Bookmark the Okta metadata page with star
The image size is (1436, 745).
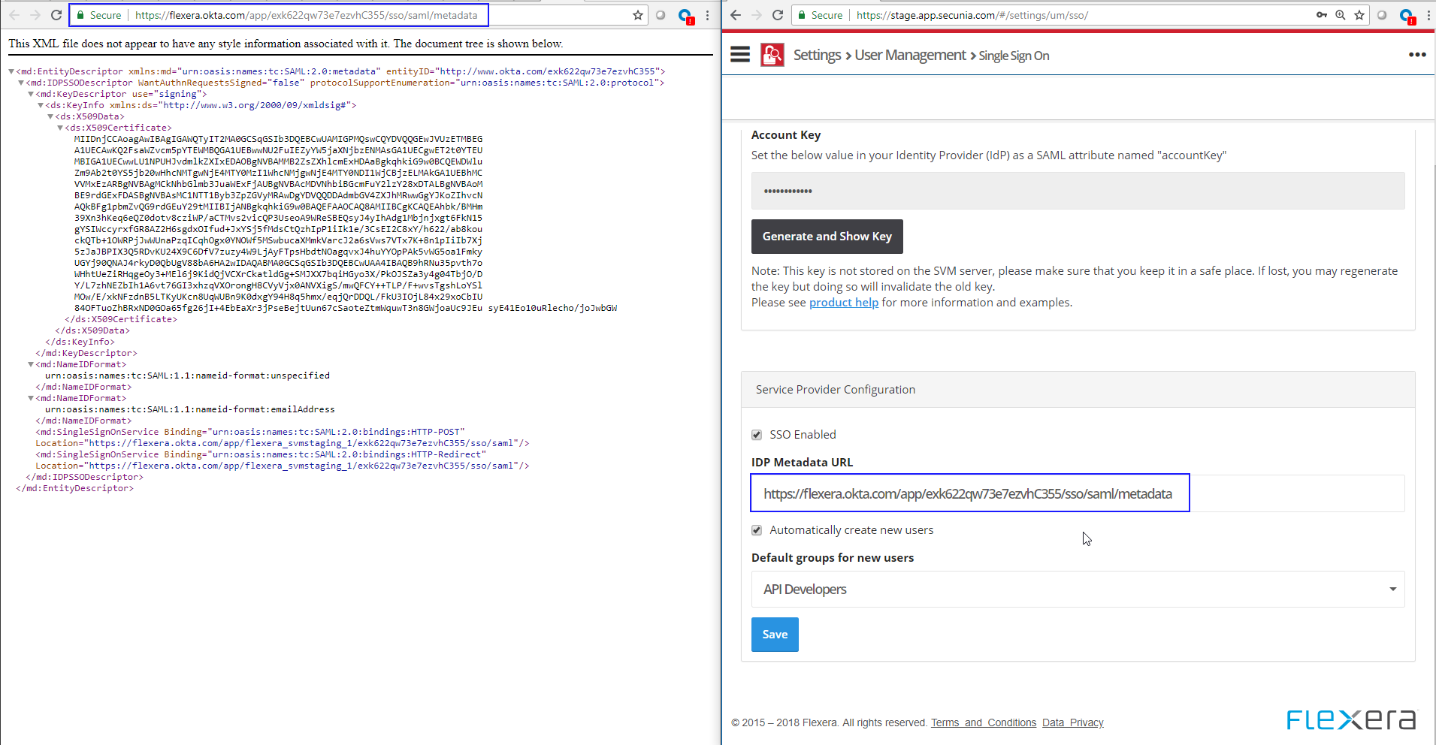(x=638, y=15)
